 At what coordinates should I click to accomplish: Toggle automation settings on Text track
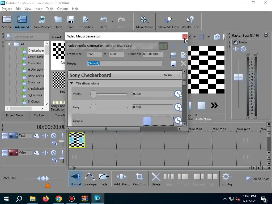point(45,135)
